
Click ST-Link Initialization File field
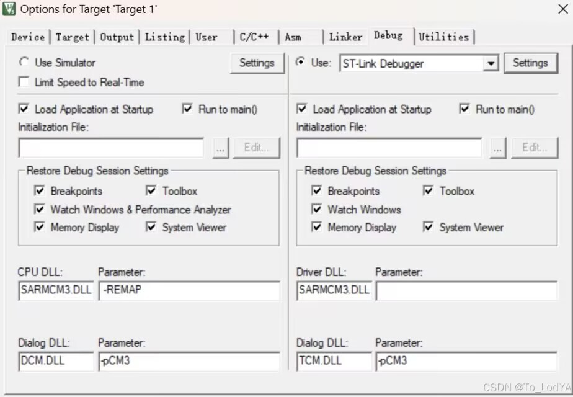(389, 148)
